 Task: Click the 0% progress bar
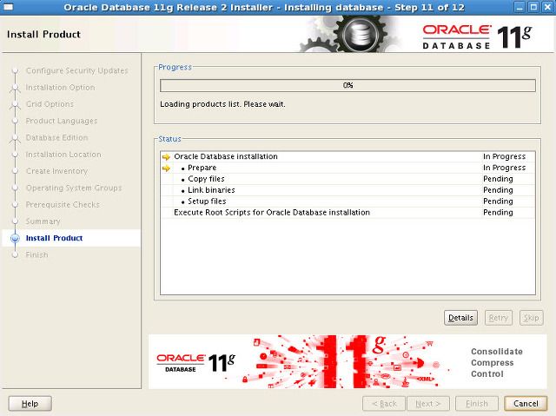click(x=347, y=85)
